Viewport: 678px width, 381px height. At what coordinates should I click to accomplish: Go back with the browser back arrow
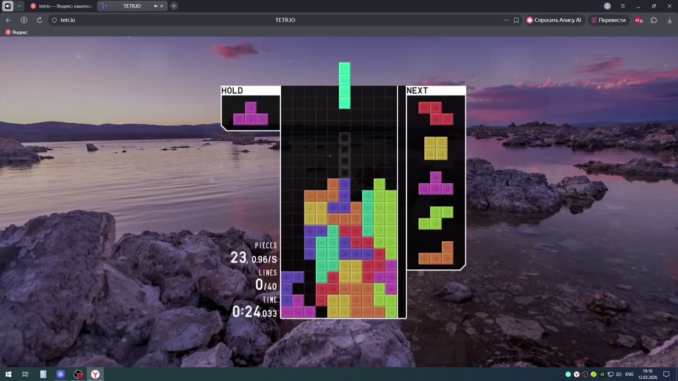coord(8,20)
